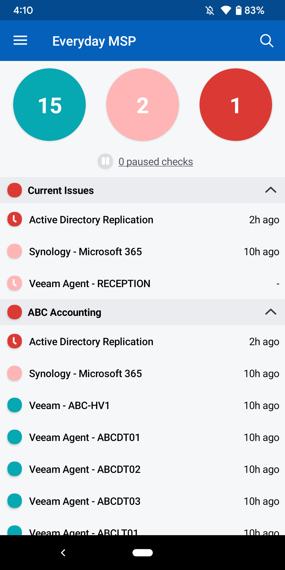Tap the pause icon beside paused checks
285x570 pixels.
click(x=106, y=161)
